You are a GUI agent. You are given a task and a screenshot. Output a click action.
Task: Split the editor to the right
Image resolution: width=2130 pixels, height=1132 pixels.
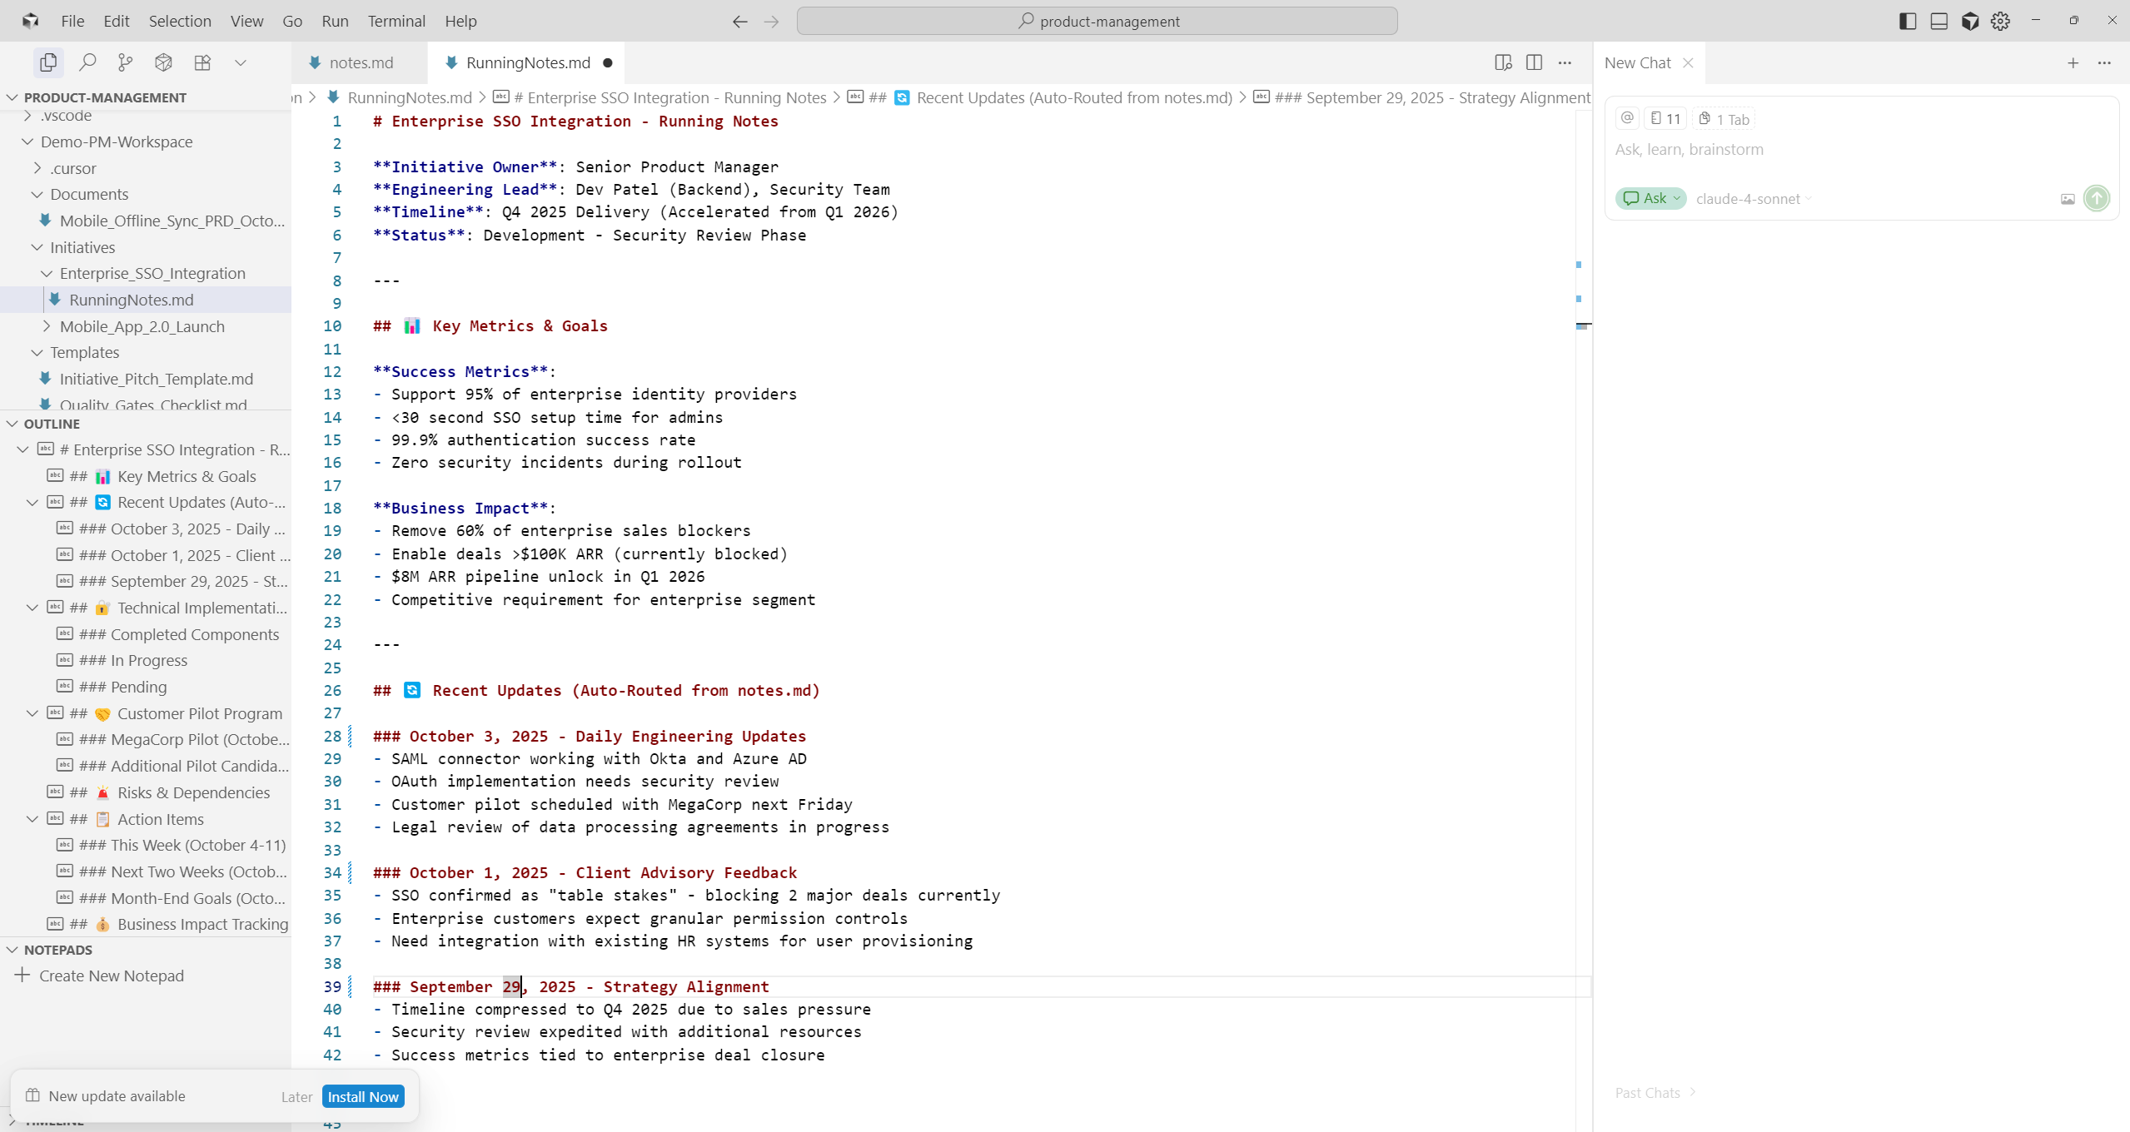[1534, 62]
